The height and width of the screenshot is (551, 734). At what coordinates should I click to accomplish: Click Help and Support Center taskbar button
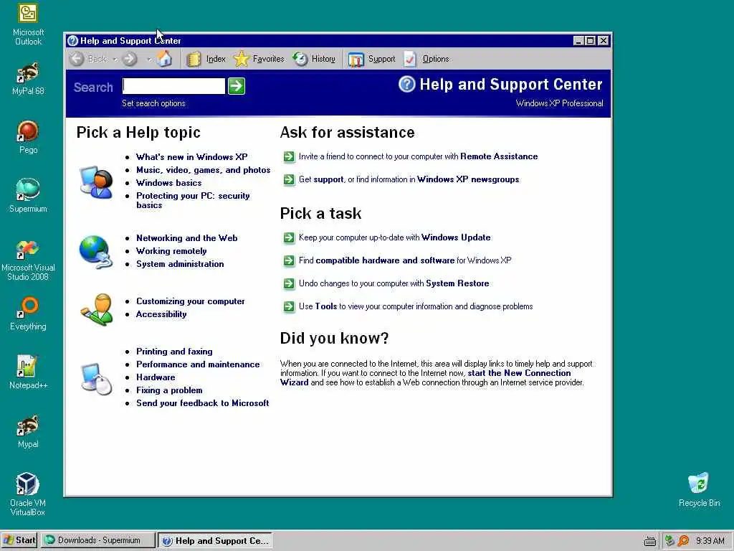(x=215, y=541)
